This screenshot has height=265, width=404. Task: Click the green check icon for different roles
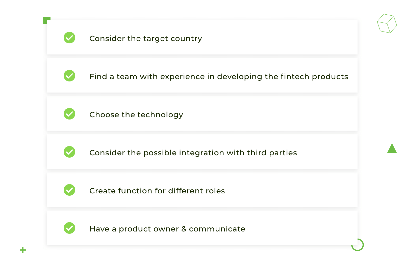coord(69,190)
